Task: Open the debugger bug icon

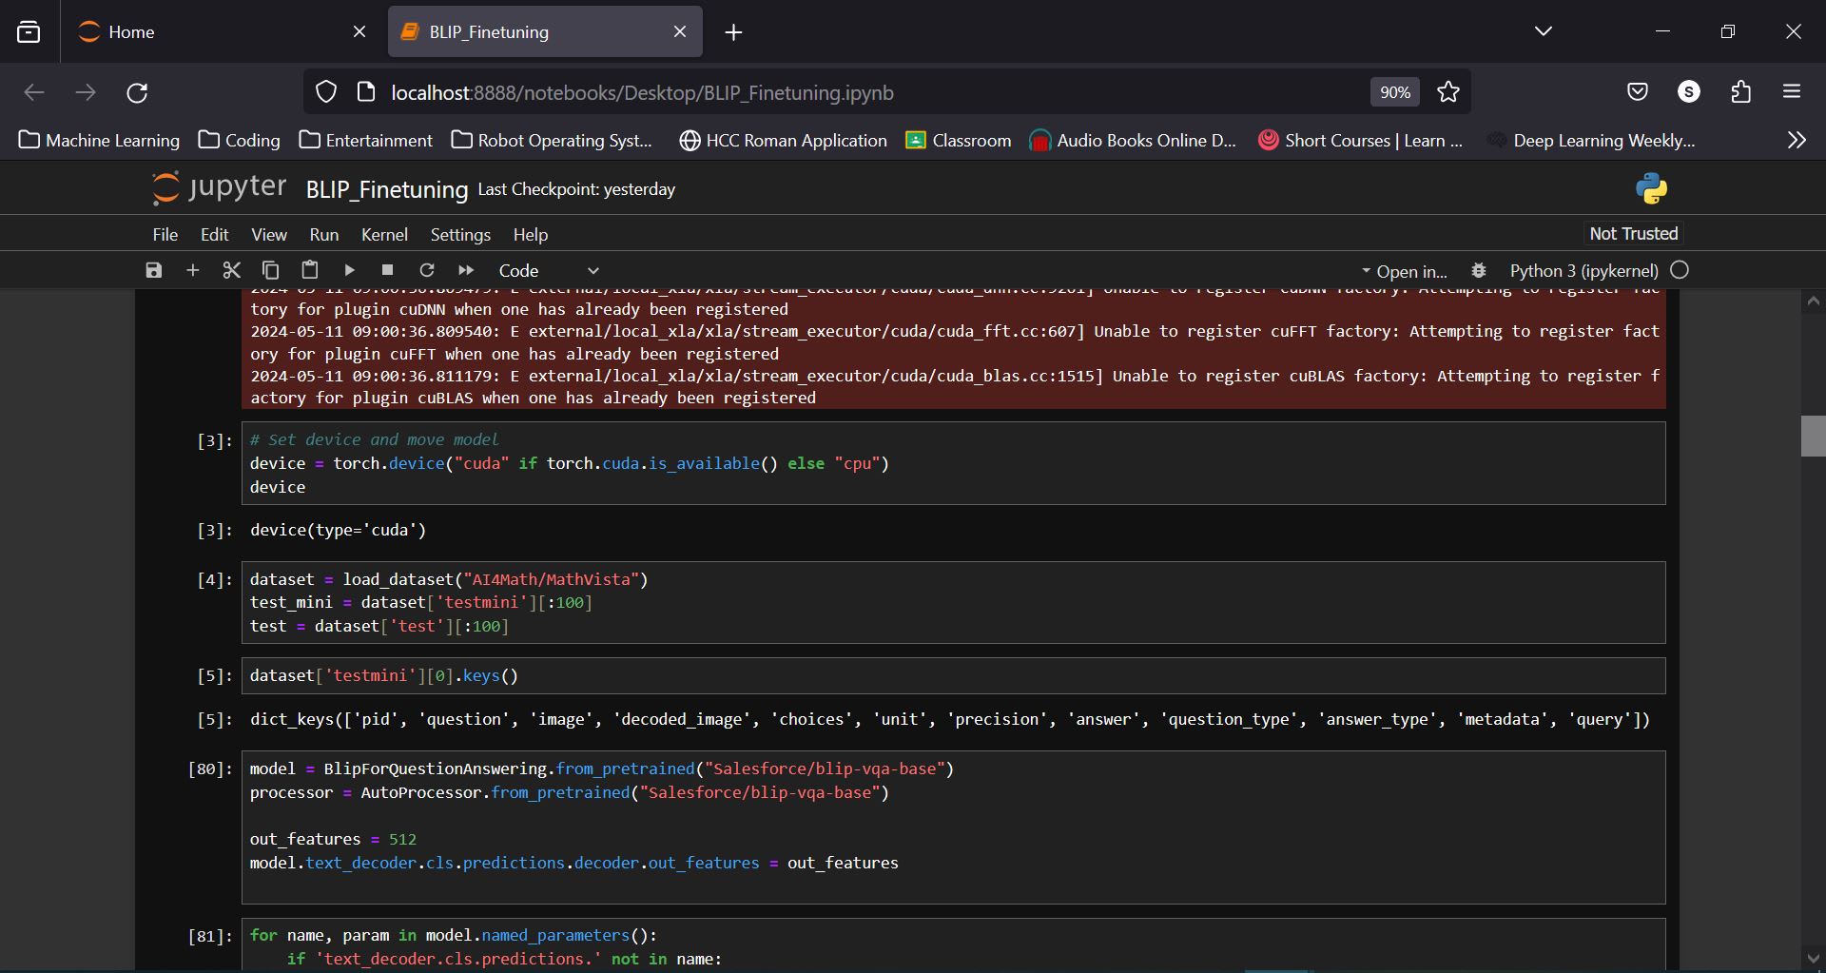Action: pyautogui.click(x=1479, y=270)
